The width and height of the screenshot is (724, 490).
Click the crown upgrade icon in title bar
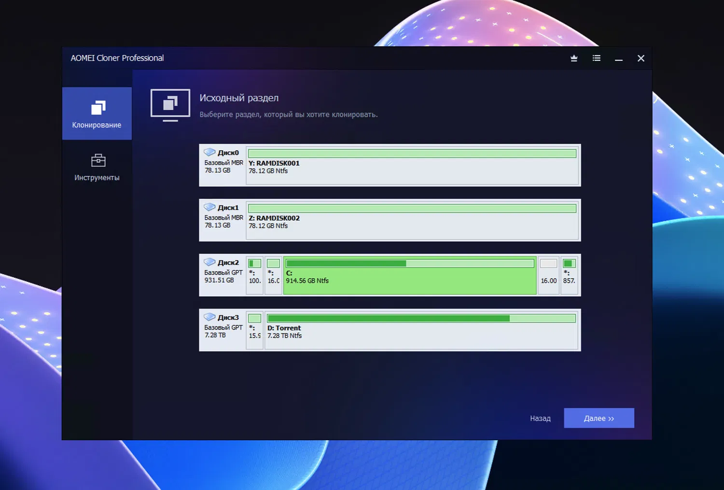click(574, 58)
